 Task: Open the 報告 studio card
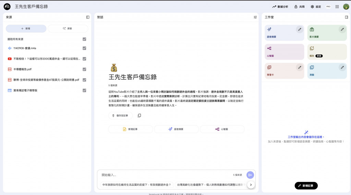[327, 52]
